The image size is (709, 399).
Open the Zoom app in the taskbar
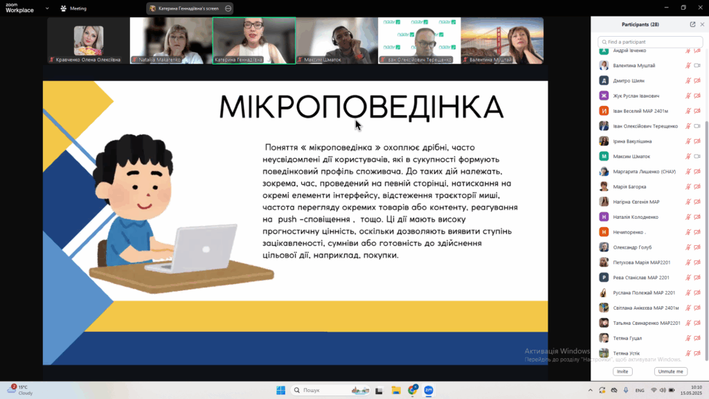(429, 390)
